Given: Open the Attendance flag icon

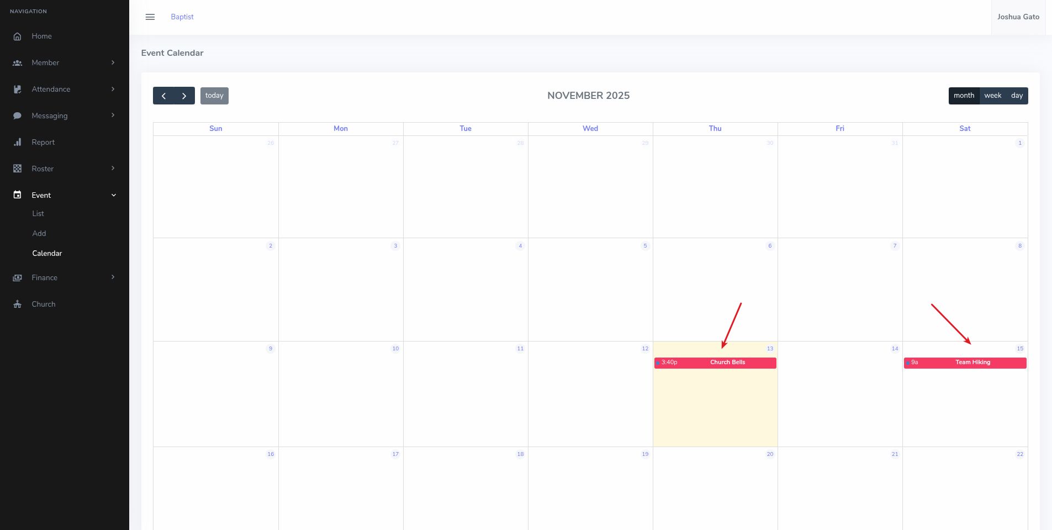Looking at the screenshot, I should pos(18,89).
